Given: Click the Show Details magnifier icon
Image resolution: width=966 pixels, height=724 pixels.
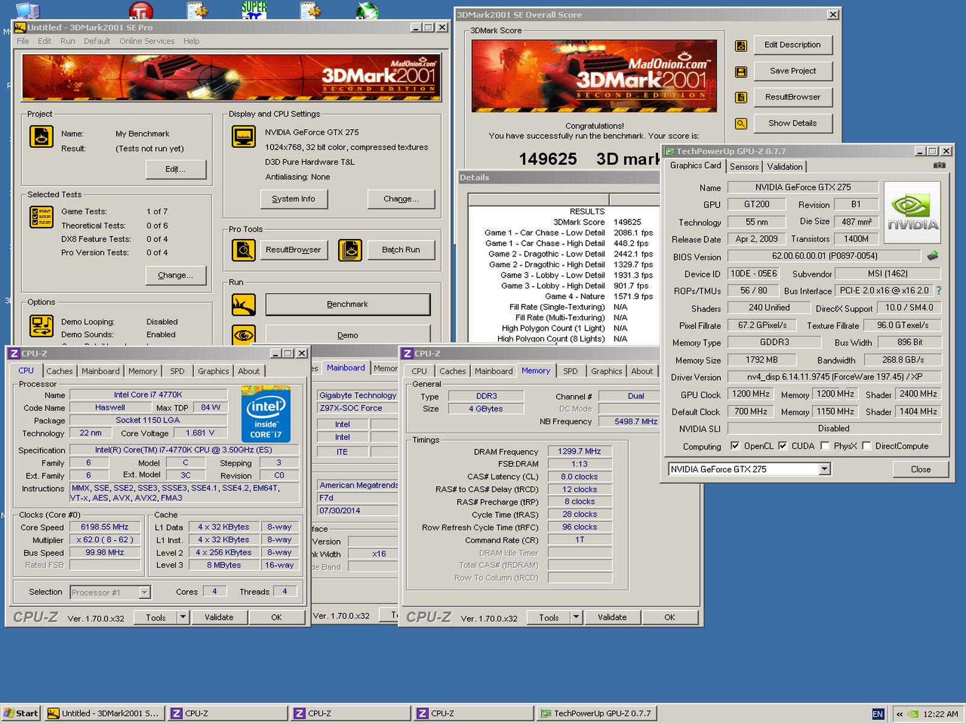Looking at the screenshot, I should tap(741, 124).
